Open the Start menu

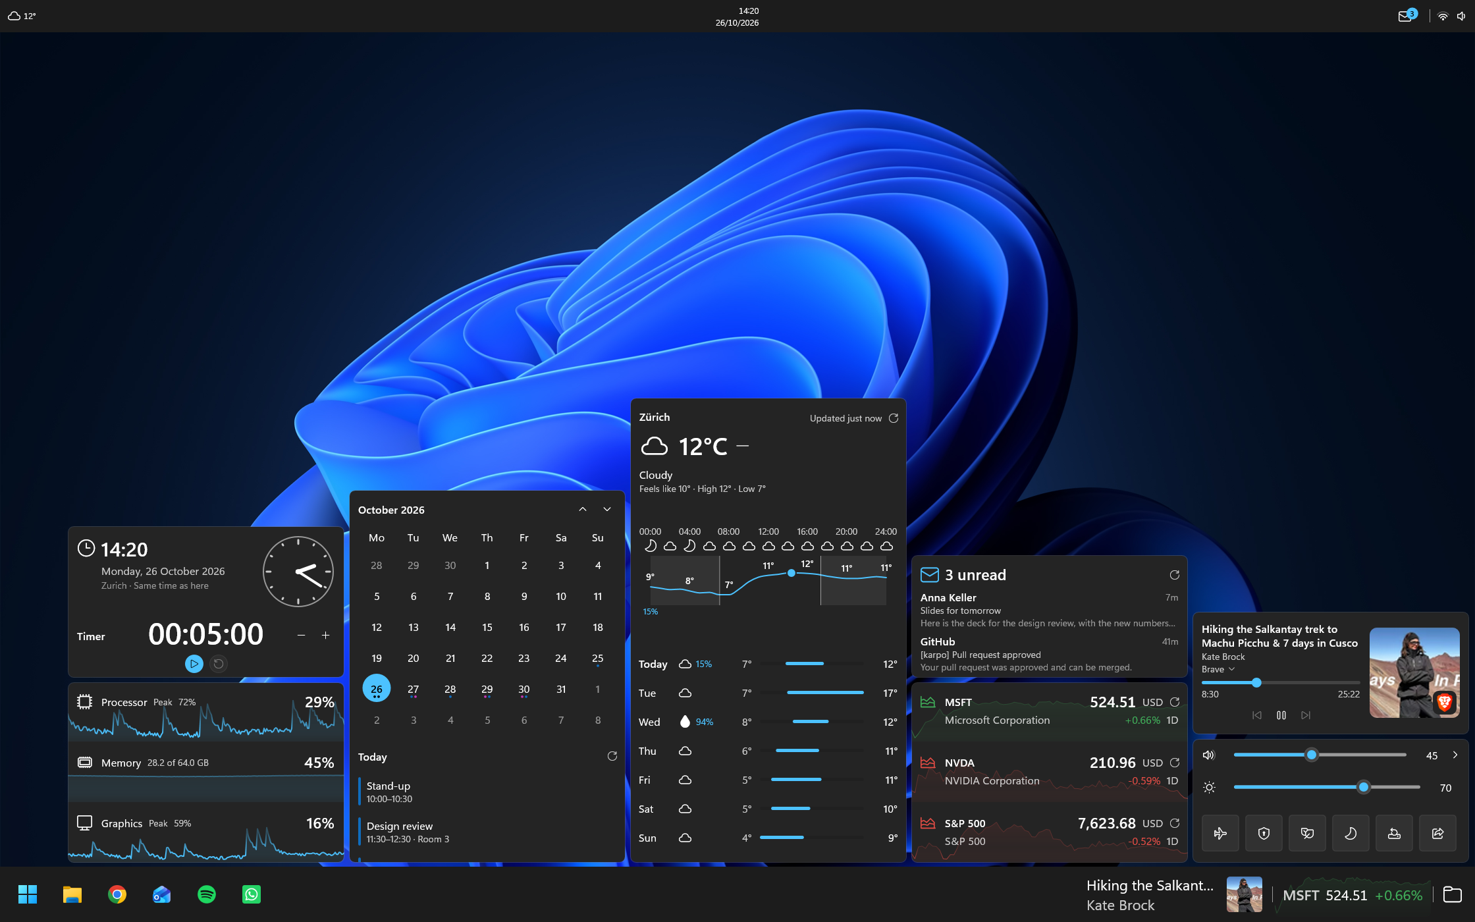(x=28, y=894)
